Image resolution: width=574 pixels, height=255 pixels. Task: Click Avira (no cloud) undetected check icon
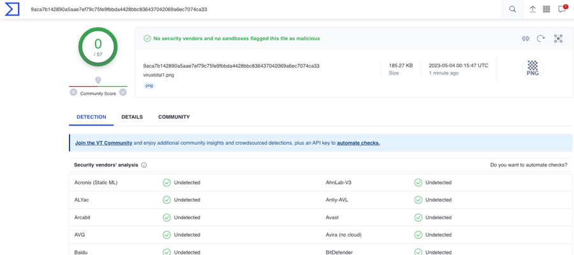418,235
